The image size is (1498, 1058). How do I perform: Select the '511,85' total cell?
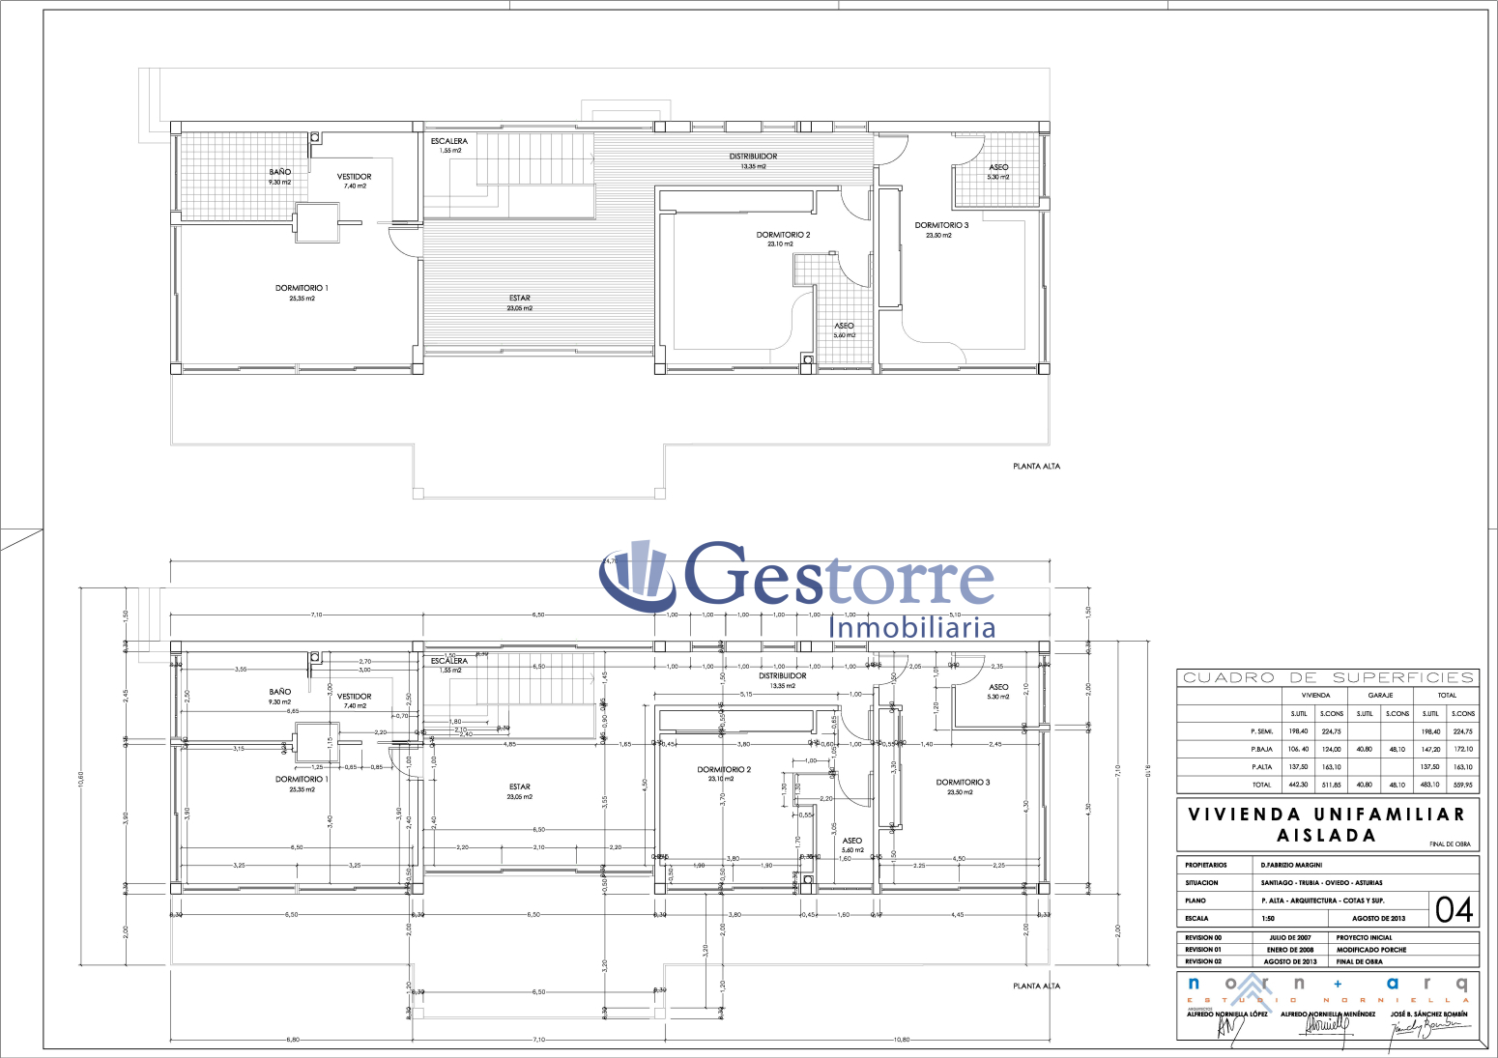(x=1332, y=785)
